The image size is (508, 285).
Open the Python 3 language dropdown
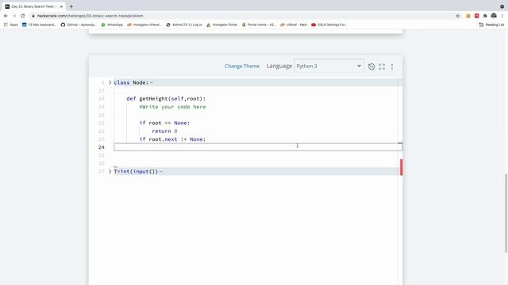pyautogui.click(x=329, y=66)
